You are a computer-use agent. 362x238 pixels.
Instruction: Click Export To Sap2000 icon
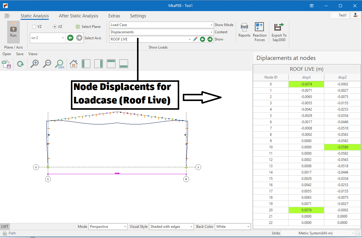pyautogui.click(x=279, y=27)
